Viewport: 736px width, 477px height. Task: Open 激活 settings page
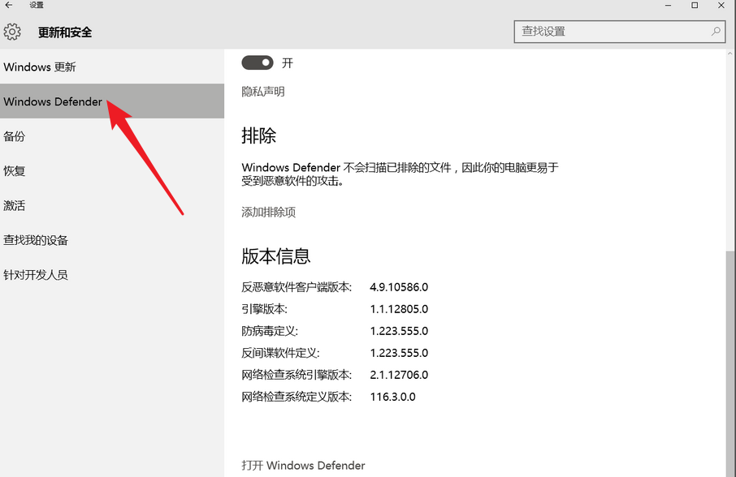point(112,206)
